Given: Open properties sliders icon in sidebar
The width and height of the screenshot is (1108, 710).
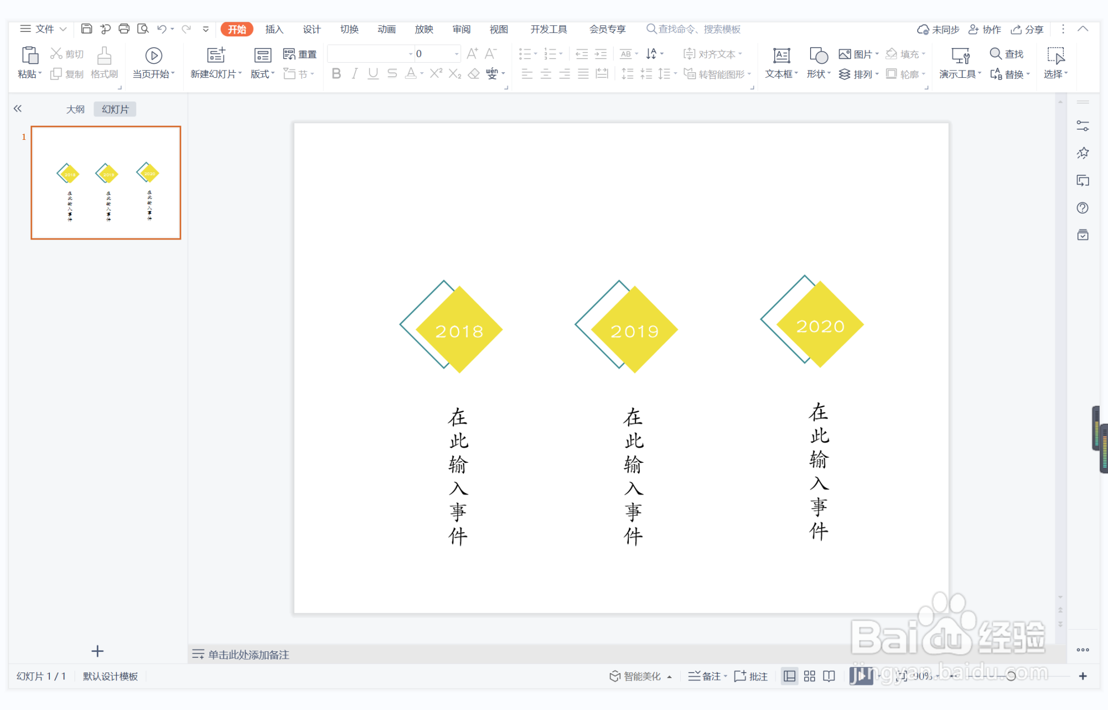Looking at the screenshot, I should 1083,126.
